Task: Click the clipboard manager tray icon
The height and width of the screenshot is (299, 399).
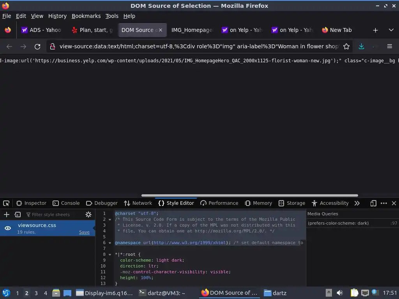Action: pyautogui.click(x=354, y=293)
